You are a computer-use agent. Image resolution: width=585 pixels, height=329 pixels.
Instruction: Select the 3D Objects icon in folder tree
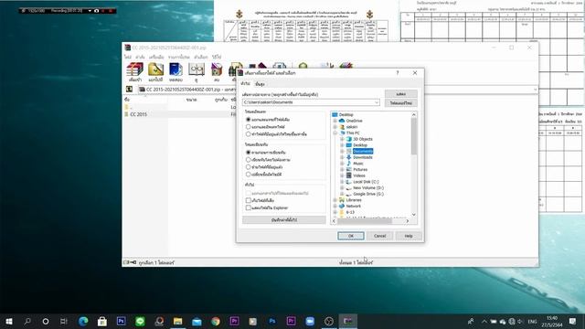[349, 139]
